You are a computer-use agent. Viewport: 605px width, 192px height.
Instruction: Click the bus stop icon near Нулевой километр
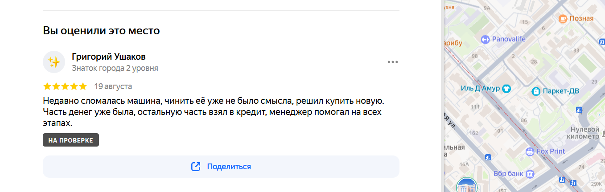click(579, 110)
